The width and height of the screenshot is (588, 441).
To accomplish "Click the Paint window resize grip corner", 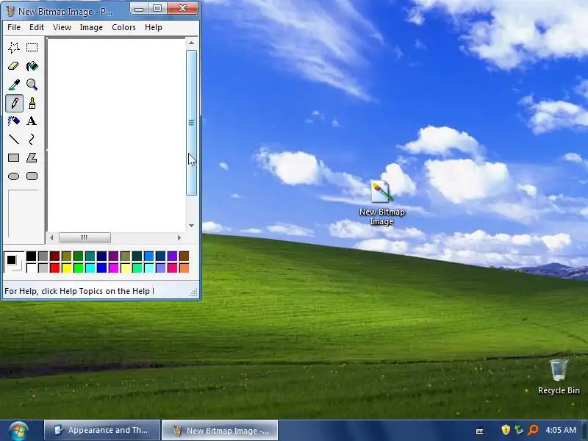I will click(x=193, y=293).
